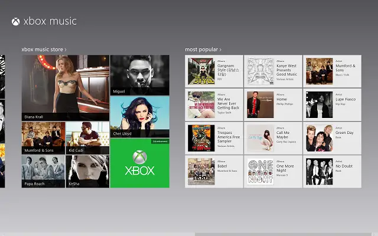Click the Hip Hop genre label
Image resolution: width=378 pixels, height=236 pixels.
pos(340,104)
